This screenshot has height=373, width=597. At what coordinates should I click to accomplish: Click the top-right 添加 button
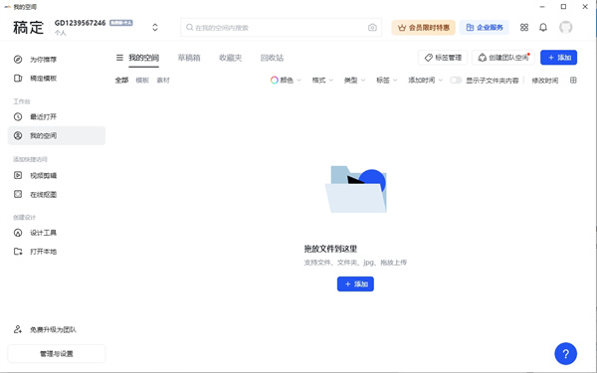pyautogui.click(x=558, y=58)
